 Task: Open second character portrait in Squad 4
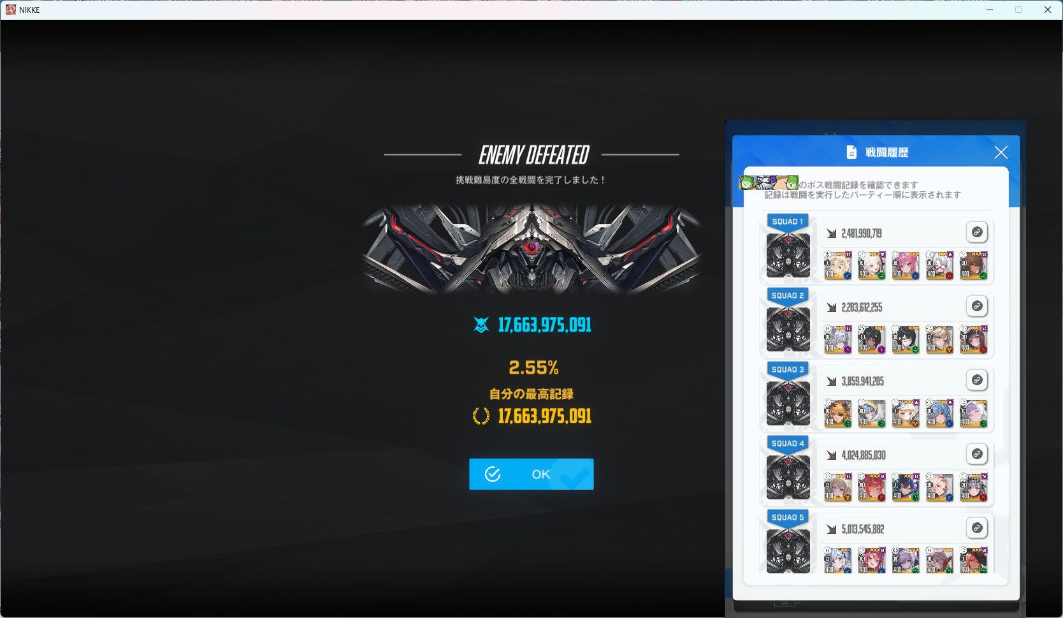[871, 487]
